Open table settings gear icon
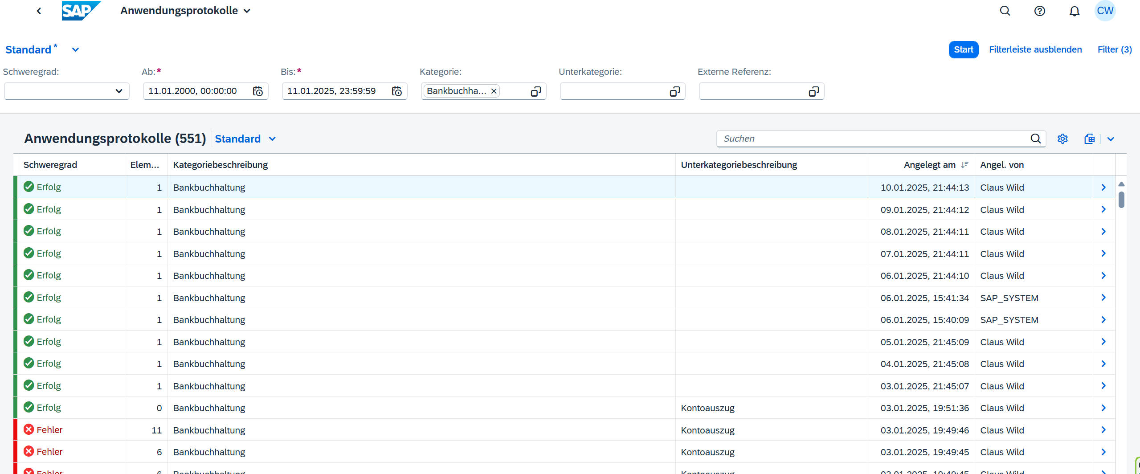The width and height of the screenshot is (1140, 474). click(1062, 139)
